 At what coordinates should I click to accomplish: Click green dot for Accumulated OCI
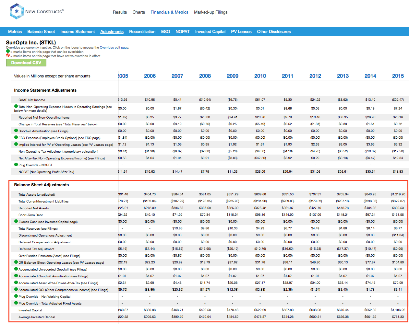click(x=16, y=289)
